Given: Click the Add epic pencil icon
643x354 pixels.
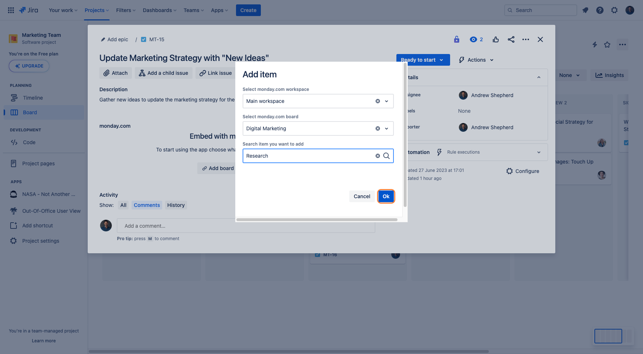Looking at the screenshot, I should click(103, 39).
